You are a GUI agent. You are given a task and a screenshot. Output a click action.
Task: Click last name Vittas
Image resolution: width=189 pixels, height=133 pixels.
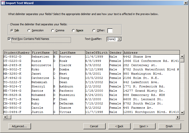coord(65,112)
